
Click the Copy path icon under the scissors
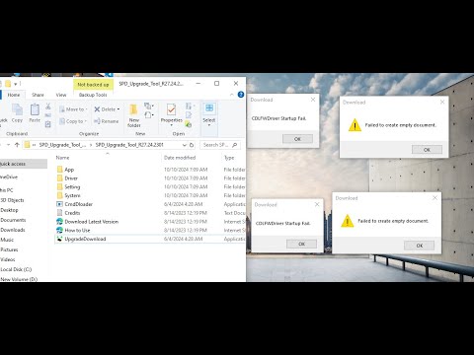coord(48,115)
